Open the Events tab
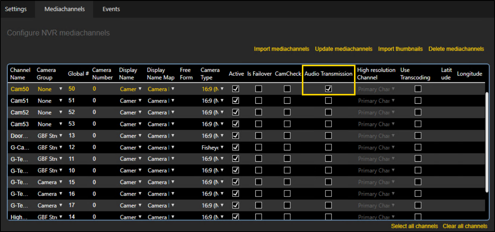The height and width of the screenshot is (232, 495). (111, 9)
